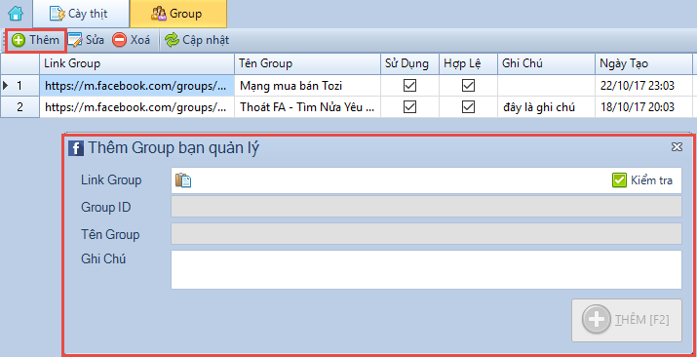
Task: Click the Ghi Chú text area
Action: [x=426, y=269]
